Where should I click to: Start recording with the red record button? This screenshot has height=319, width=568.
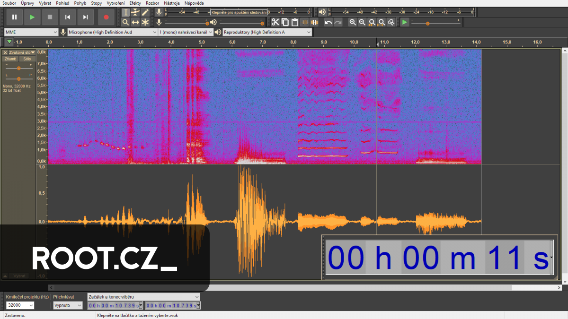coord(106,17)
